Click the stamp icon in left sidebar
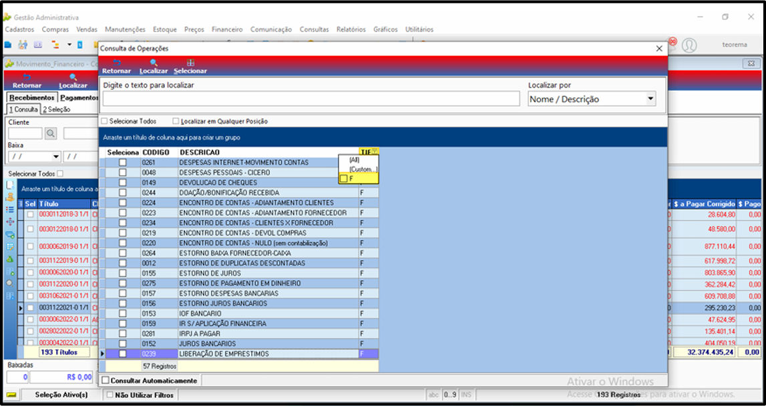The image size is (766, 406). click(x=10, y=198)
